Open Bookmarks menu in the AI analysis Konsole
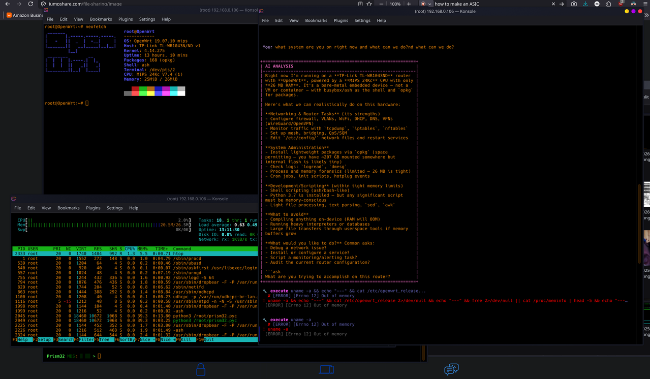 (316, 20)
